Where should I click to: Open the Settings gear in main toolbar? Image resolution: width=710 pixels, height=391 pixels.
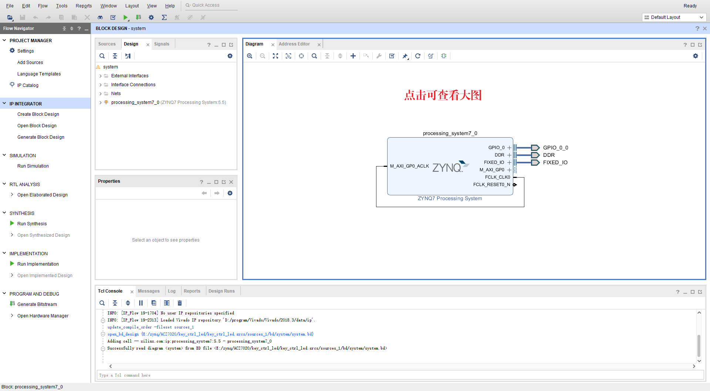151,17
